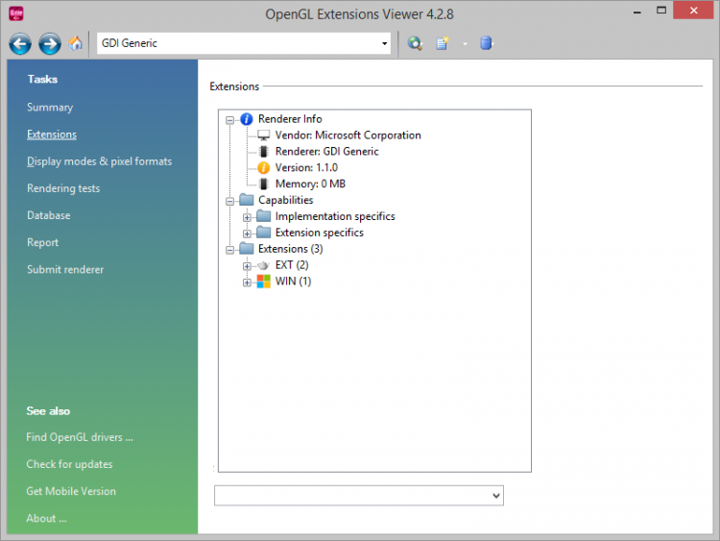Select the EXT (2) label
Screen dimensions: 720x541
point(292,265)
